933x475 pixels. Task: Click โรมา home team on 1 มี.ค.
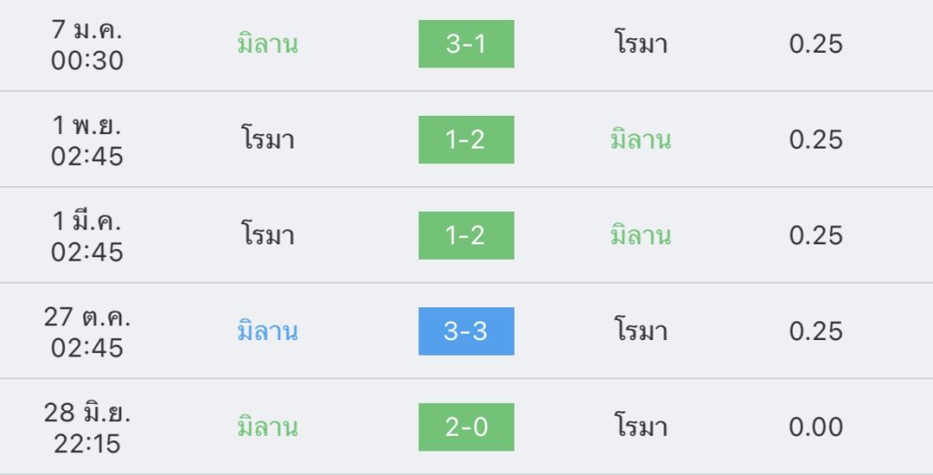point(268,235)
